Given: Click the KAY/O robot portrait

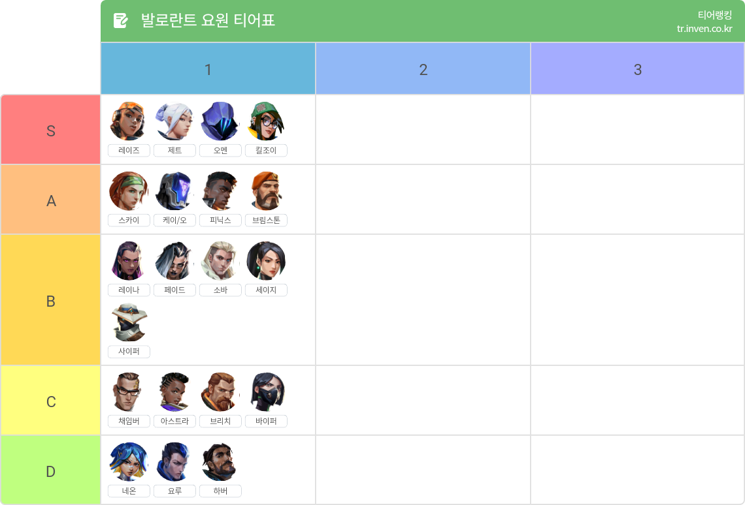Looking at the screenshot, I should (x=174, y=191).
